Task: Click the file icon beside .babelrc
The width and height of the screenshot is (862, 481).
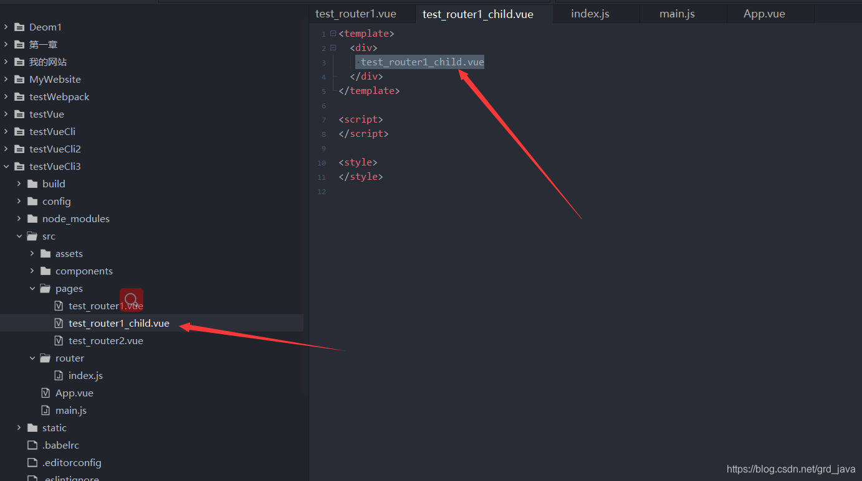Action: pyautogui.click(x=32, y=445)
